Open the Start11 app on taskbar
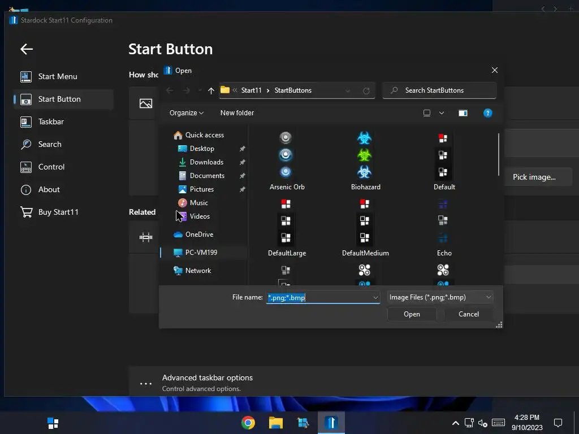Image resolution: width=579 pixels, height=434 pixels. 331,423
